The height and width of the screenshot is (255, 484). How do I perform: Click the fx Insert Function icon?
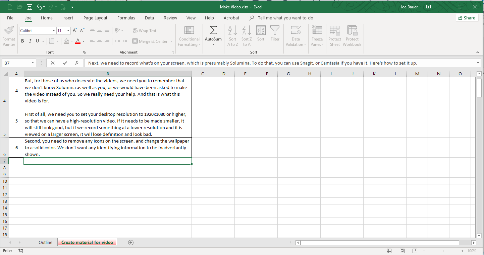click(x=77, y=63)
